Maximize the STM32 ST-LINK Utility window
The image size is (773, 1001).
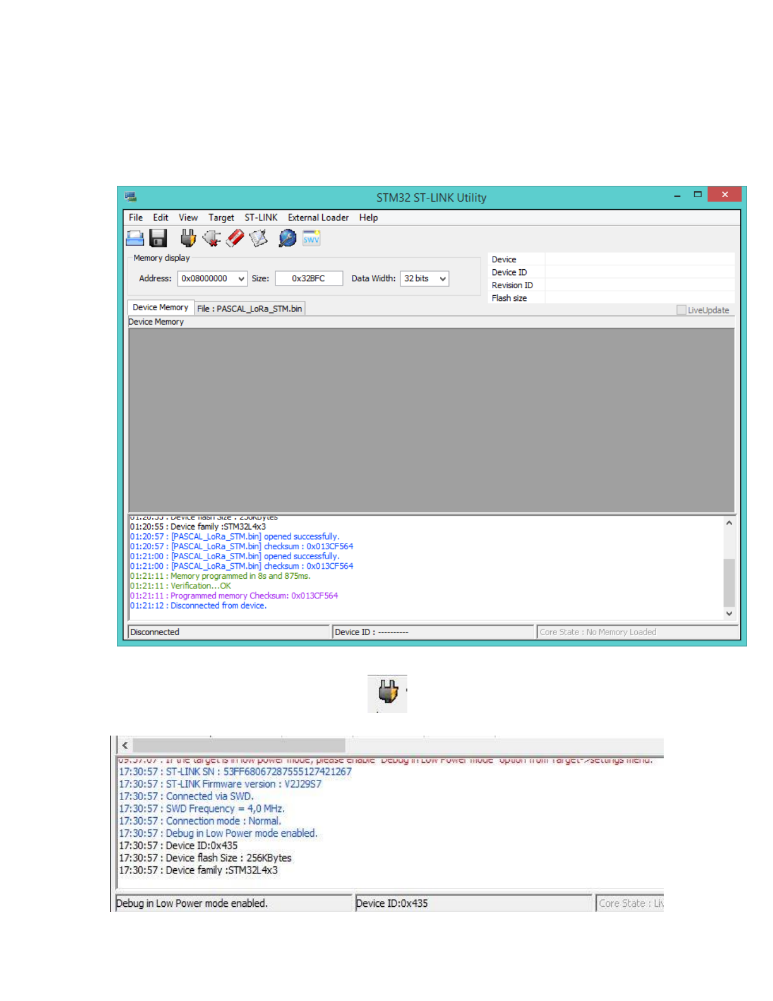[698, 195]
